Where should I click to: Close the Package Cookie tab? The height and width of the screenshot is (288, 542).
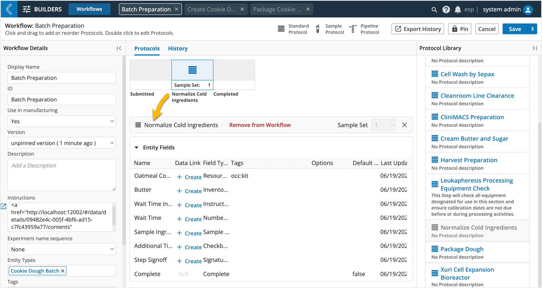click(308, 9)
